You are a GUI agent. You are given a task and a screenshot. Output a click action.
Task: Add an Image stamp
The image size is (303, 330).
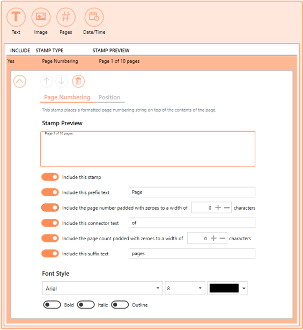(x=41, y=17)
